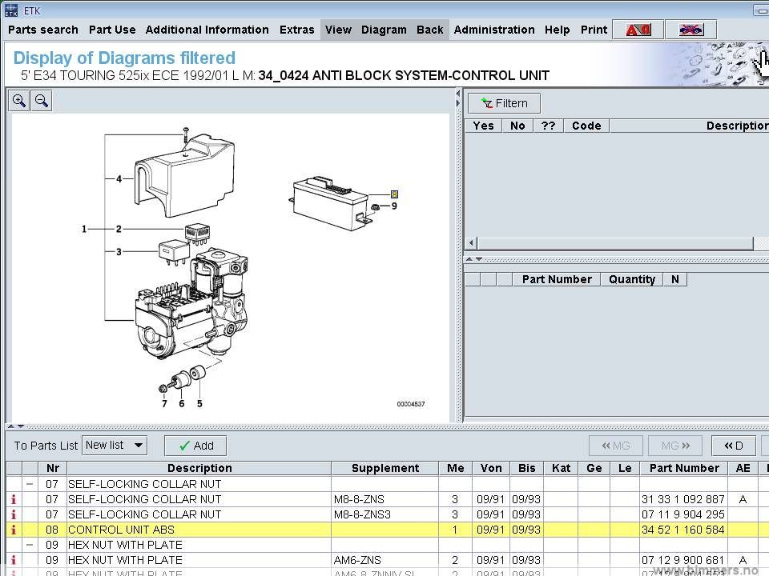Click the filter panel horizontal scrollbar
This screenshot has width=769, height=576.
point(615,243)
